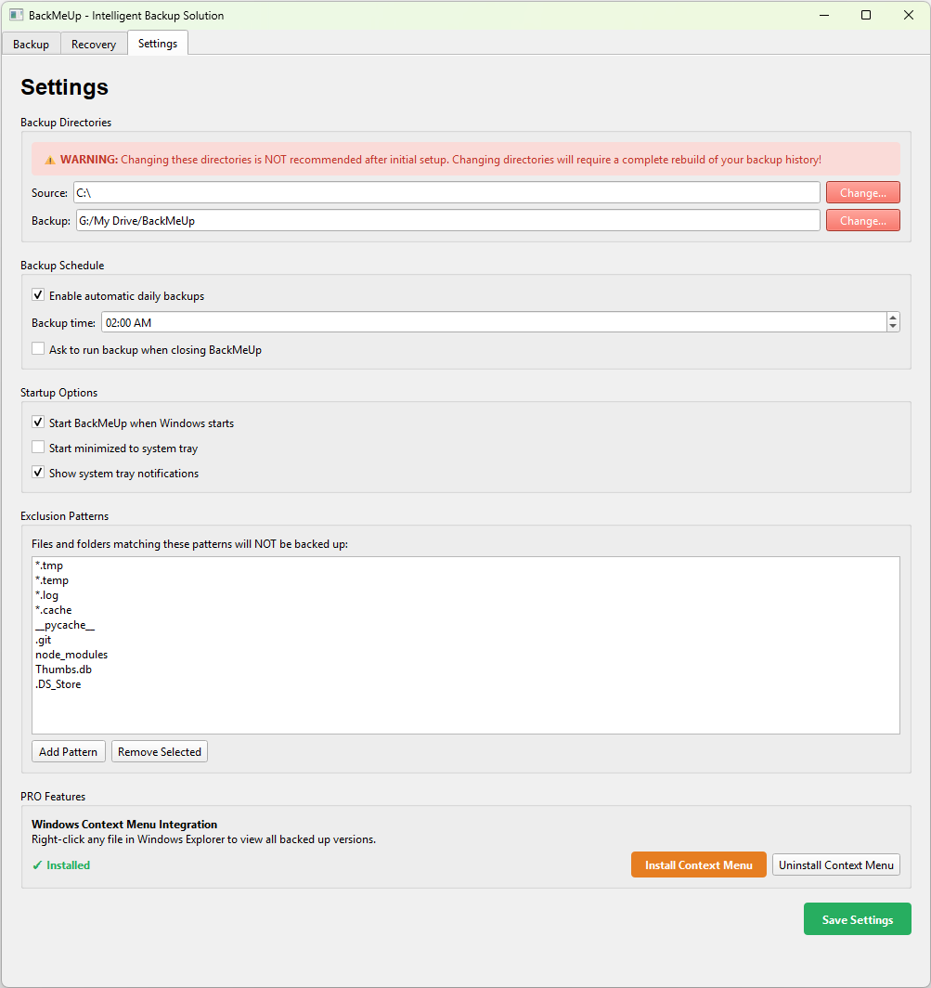The height and width of the screenshot is (988, 931).
Task: Enable automatic daily backups
Action: click(37, 294)
